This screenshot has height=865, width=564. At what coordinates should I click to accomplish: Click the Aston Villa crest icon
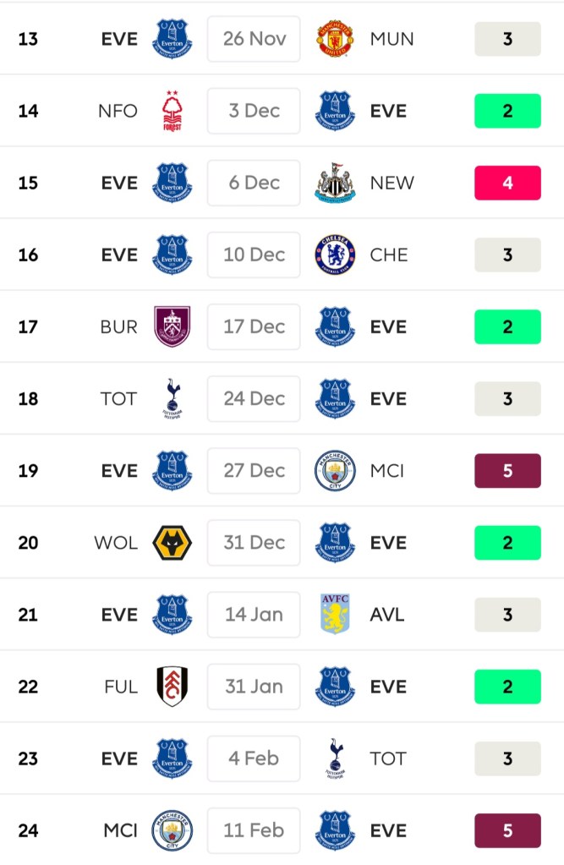(x=335, y=615)
